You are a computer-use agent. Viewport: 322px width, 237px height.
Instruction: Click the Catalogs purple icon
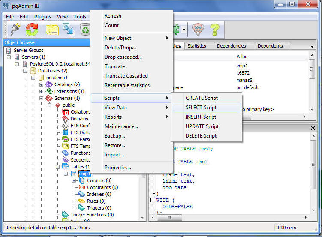pyautogui.click(x=49, y=84)
